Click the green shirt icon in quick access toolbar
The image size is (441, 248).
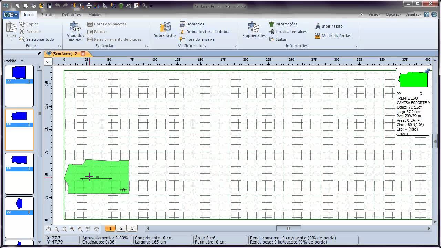(121, 6)
